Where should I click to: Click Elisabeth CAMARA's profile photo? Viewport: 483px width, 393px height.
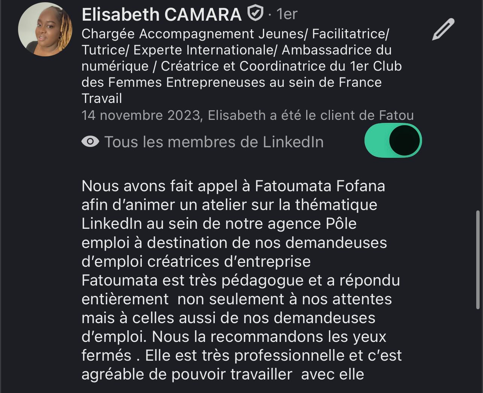pos(45,29)
